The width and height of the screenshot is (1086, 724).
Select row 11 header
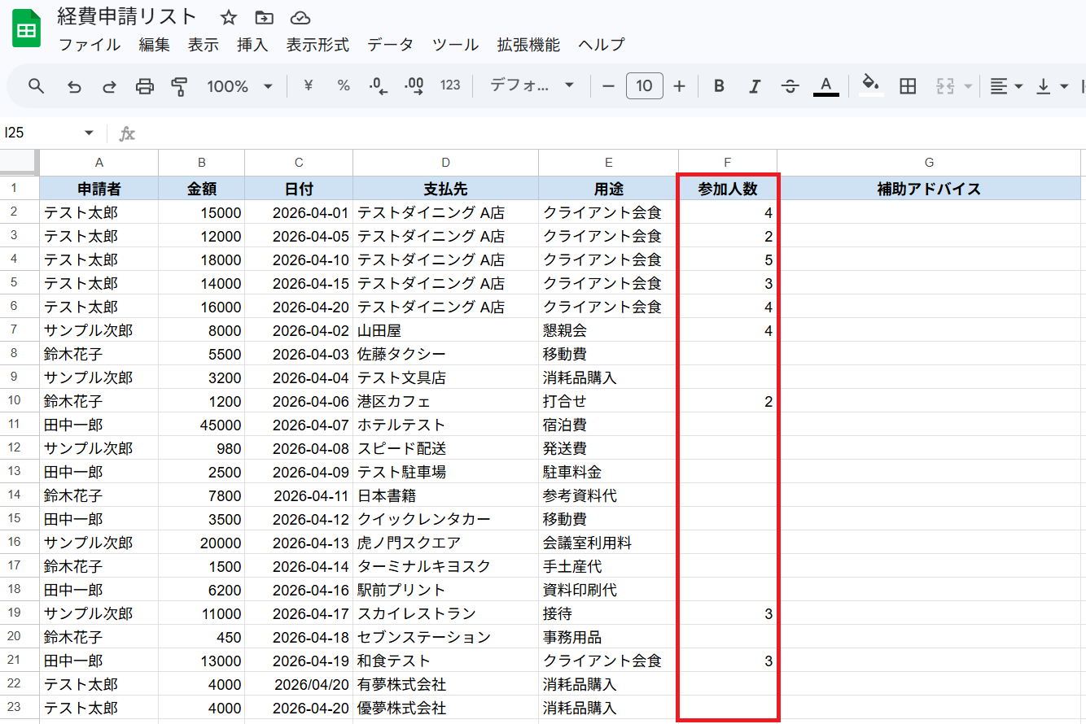click(19, 425)
